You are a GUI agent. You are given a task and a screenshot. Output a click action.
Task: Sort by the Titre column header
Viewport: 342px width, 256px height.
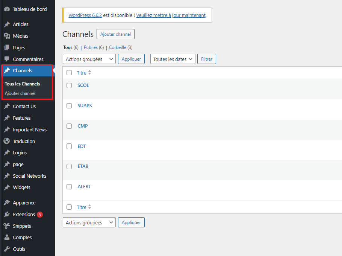[x=82, y=73]
